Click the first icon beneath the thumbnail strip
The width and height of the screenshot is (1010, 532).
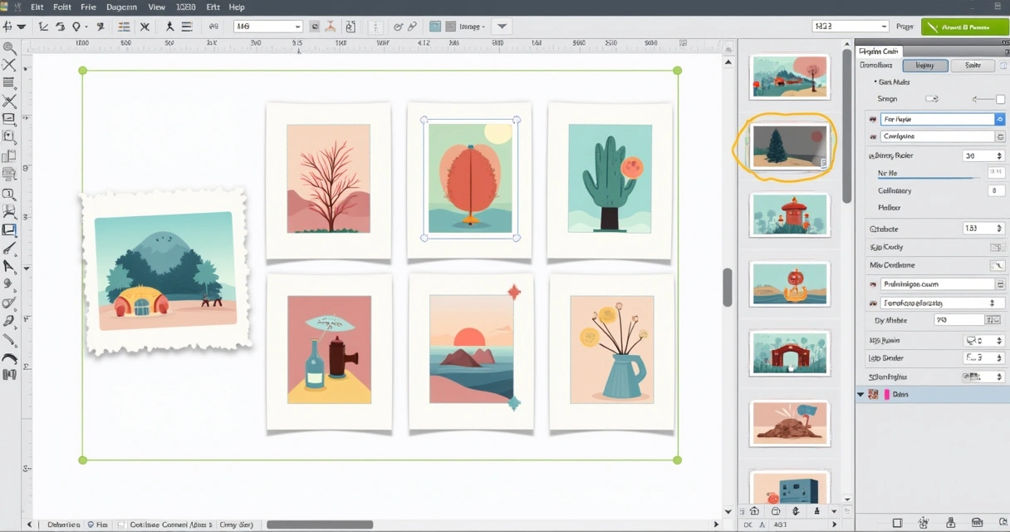point(753,511)
